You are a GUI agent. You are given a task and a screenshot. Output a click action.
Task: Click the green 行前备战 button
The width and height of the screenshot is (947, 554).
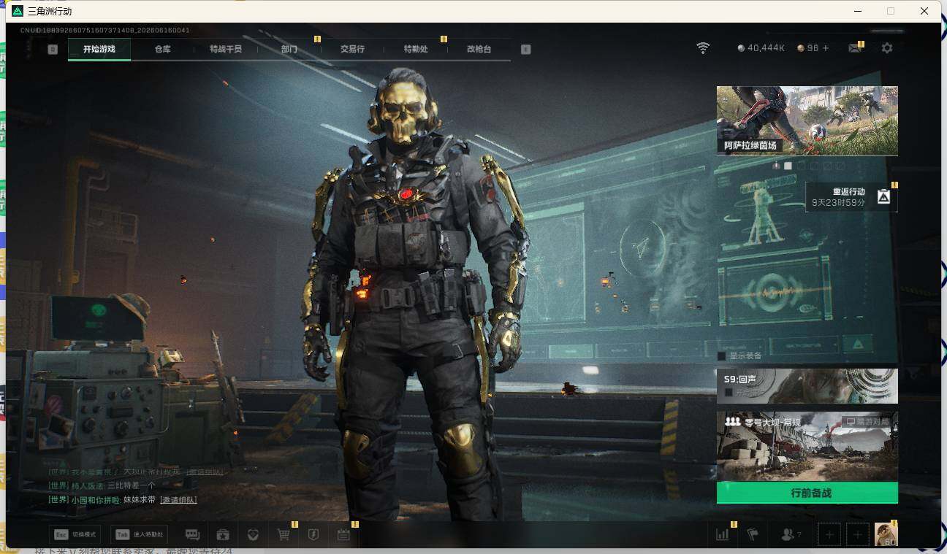tap(807, 493)
